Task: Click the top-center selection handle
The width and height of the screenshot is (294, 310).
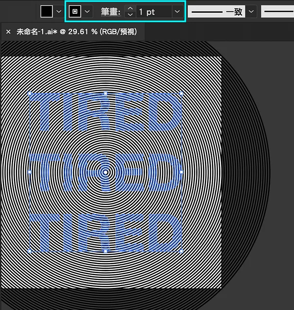Action: click(x=105, y=94)
